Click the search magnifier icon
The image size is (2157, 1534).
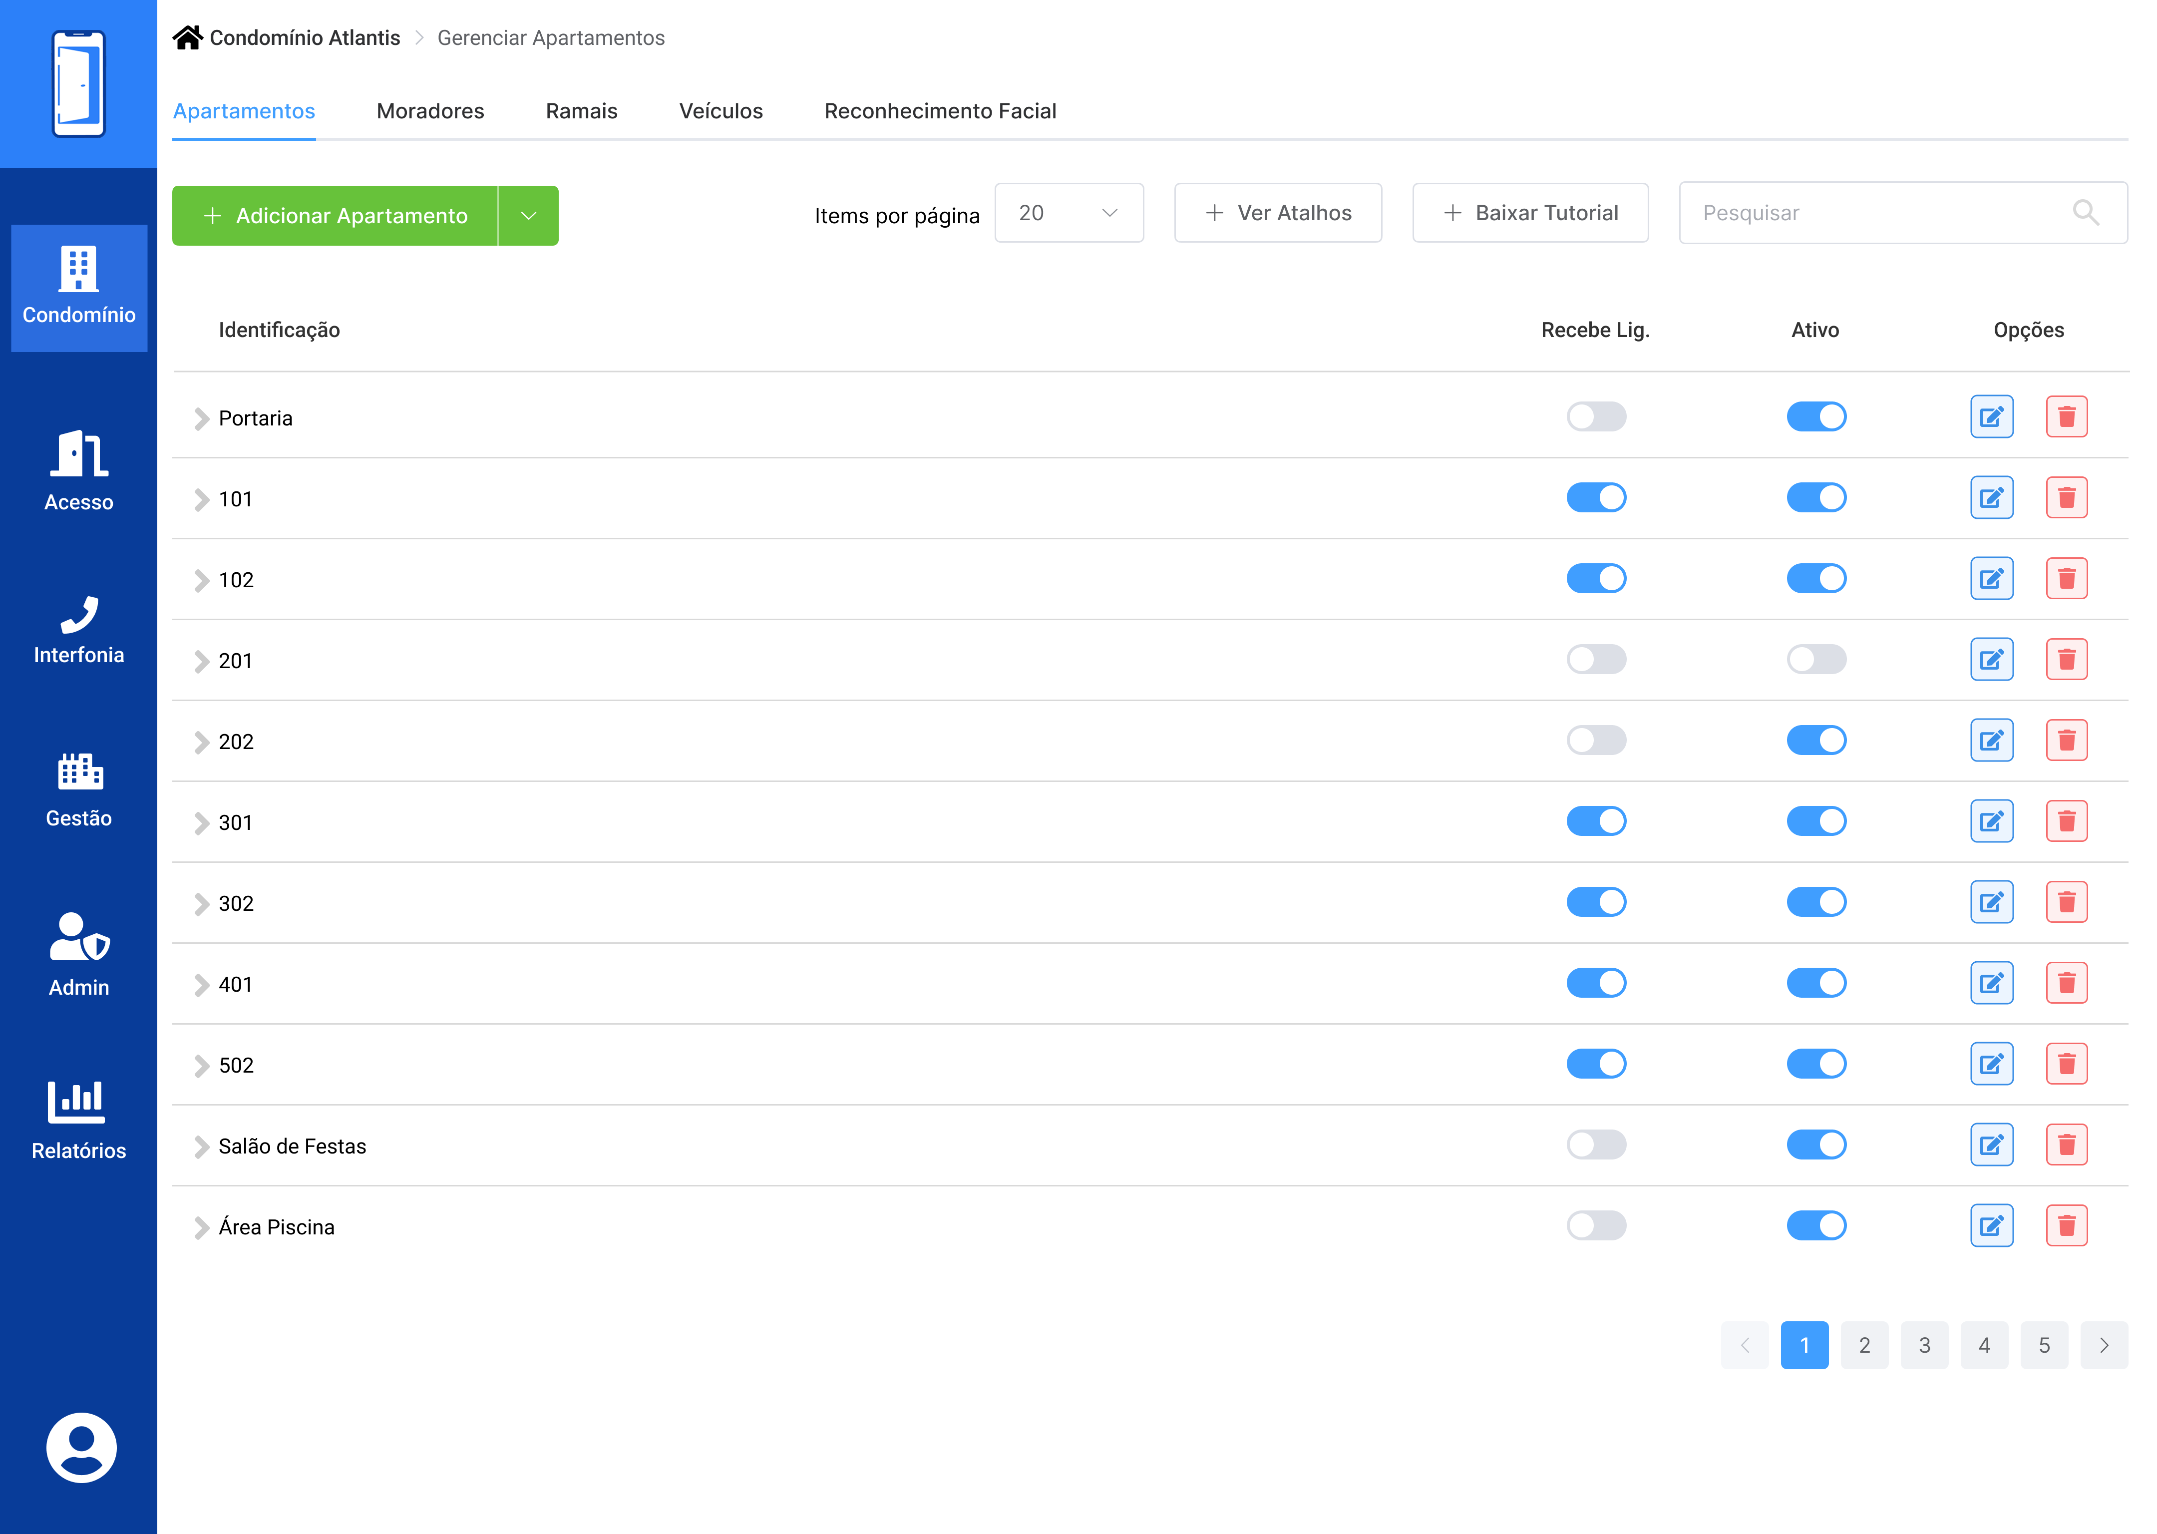(2085, 214)
